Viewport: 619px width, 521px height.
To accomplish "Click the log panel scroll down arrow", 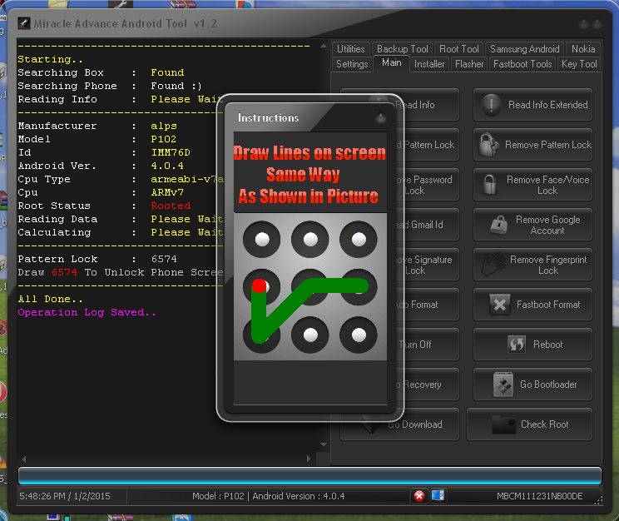I will [x=324, y=444].
